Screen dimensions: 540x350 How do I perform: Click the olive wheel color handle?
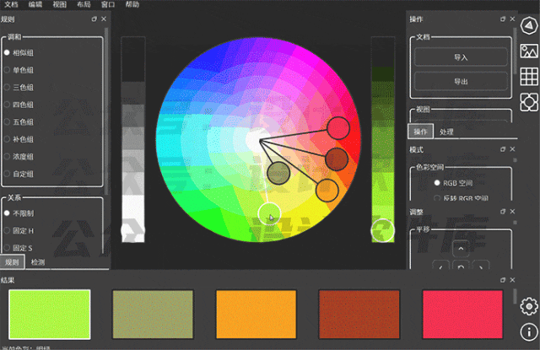point(278,173)
